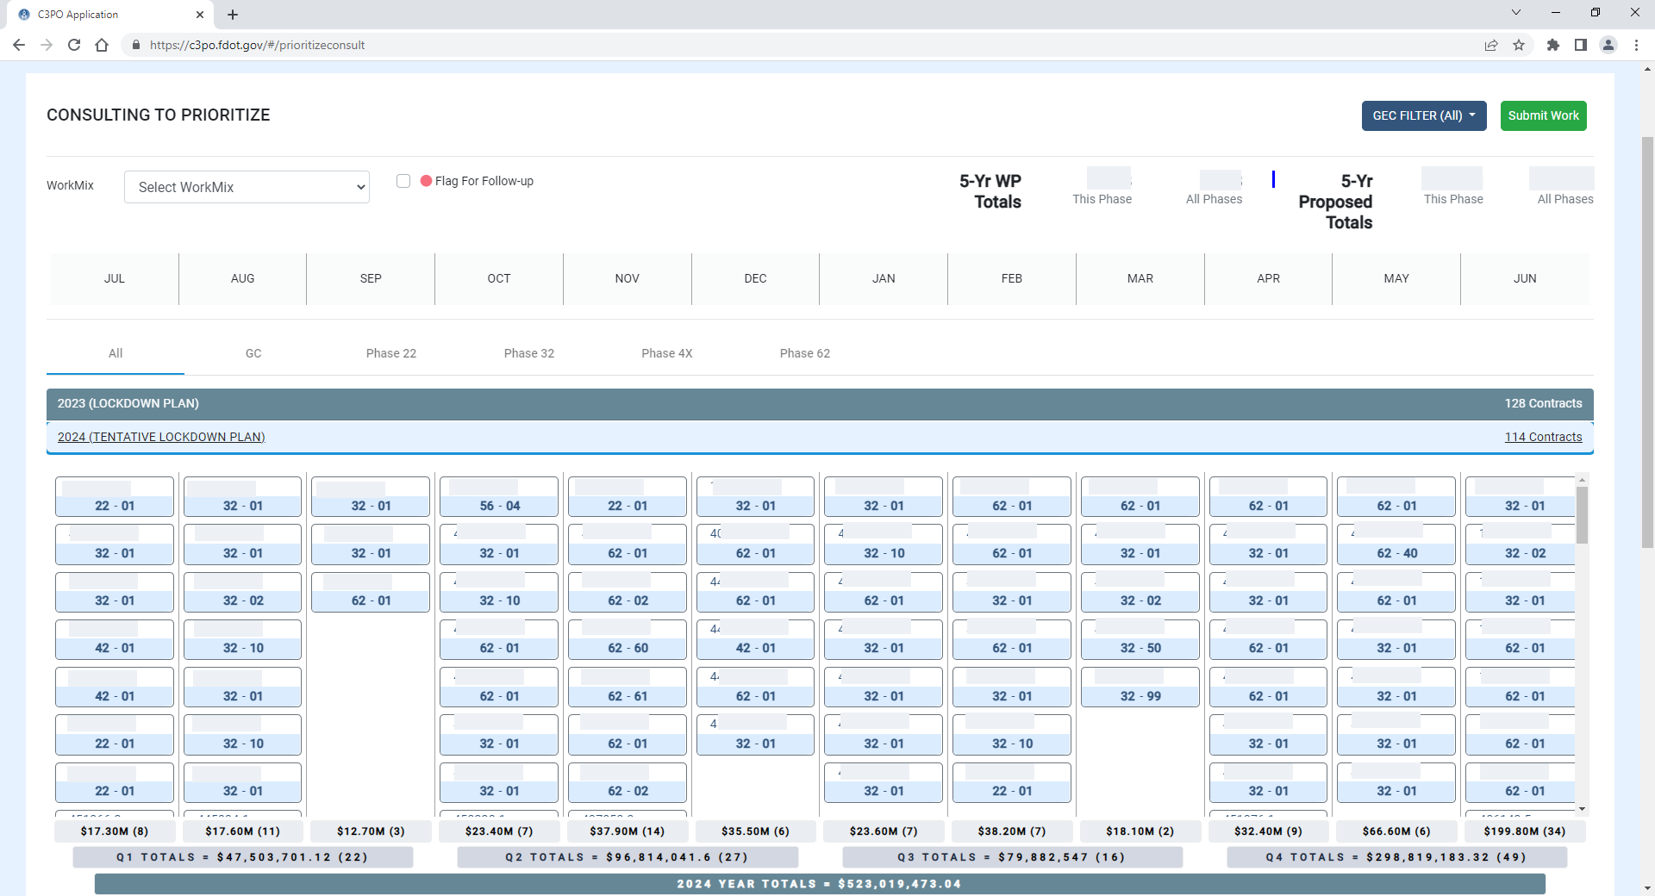Select the OCT month column header

click(x=498, y=278)
